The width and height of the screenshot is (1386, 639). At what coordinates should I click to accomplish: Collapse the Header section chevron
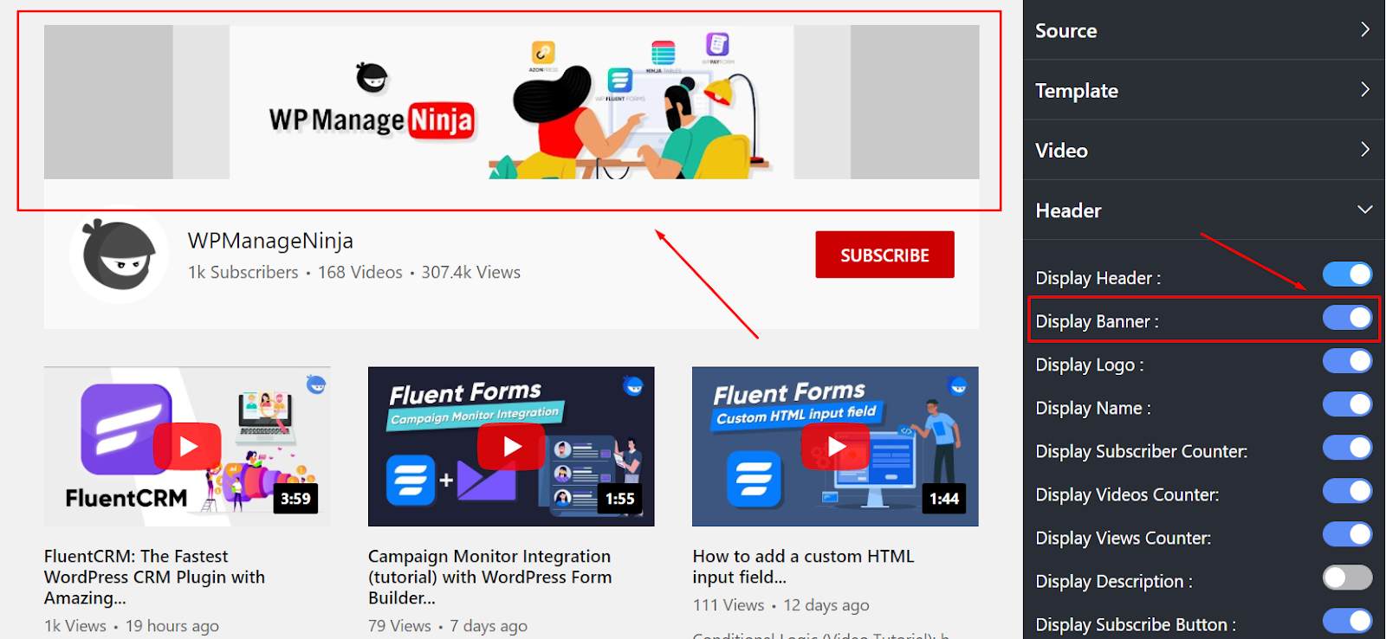coord(1365,210)
